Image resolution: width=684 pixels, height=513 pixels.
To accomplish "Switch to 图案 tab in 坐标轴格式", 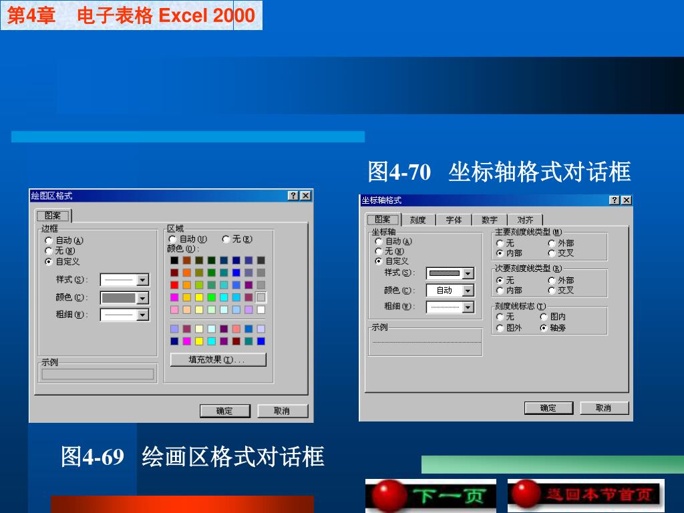I will 383,219.
